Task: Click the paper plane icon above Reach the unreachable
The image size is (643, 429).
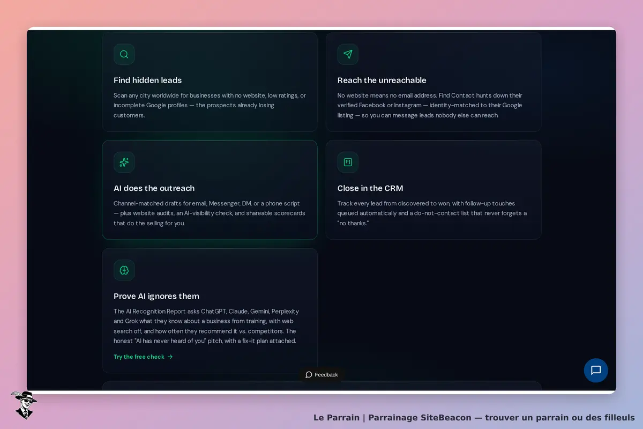Action: pyautogui.click(x=348, y=54)
